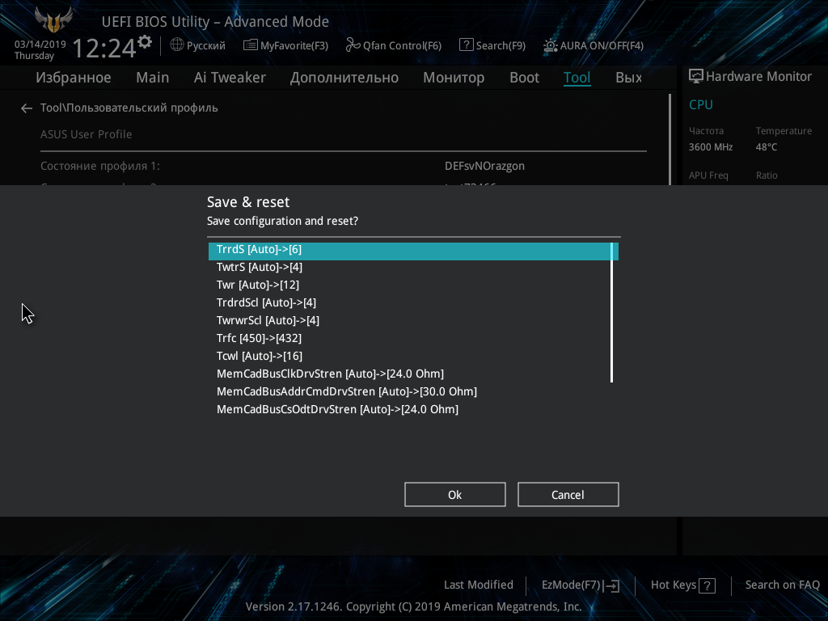Image resolution: width=828 pixels, height=621 pixels.
Task: Toggle AURA ON/OFF(F4)
Action: pyautogui.click(x=594, y=45)
